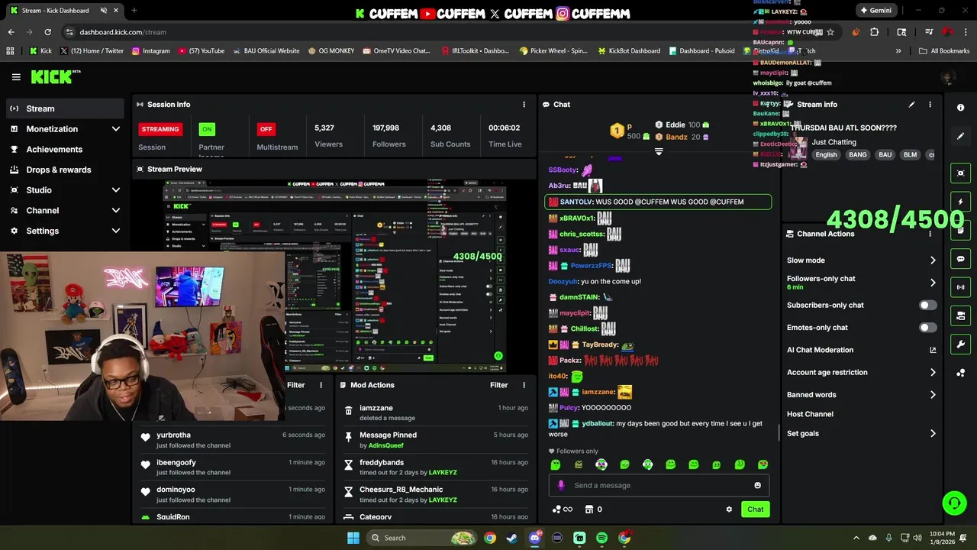Edit Stream Info using the pencil icon

tap(911, 105)
